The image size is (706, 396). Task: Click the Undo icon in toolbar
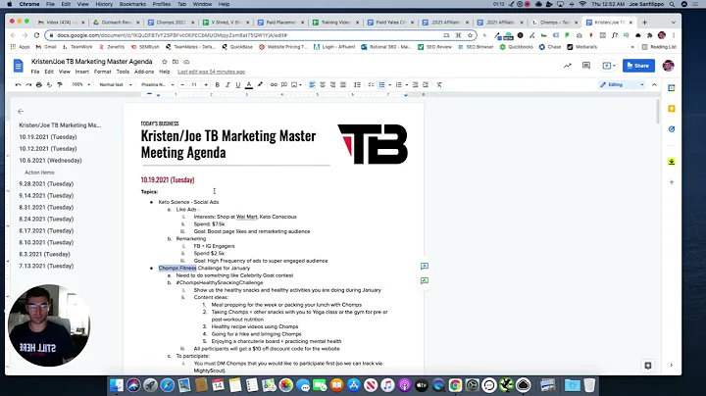click(18, 84)
